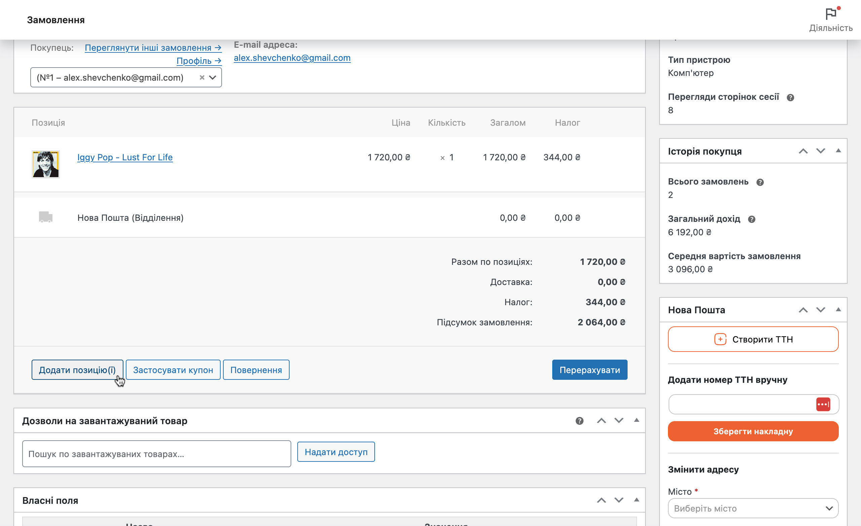Click help icon next to Загальний дохід
Screen dimensions: 861x526
point(751,219)
